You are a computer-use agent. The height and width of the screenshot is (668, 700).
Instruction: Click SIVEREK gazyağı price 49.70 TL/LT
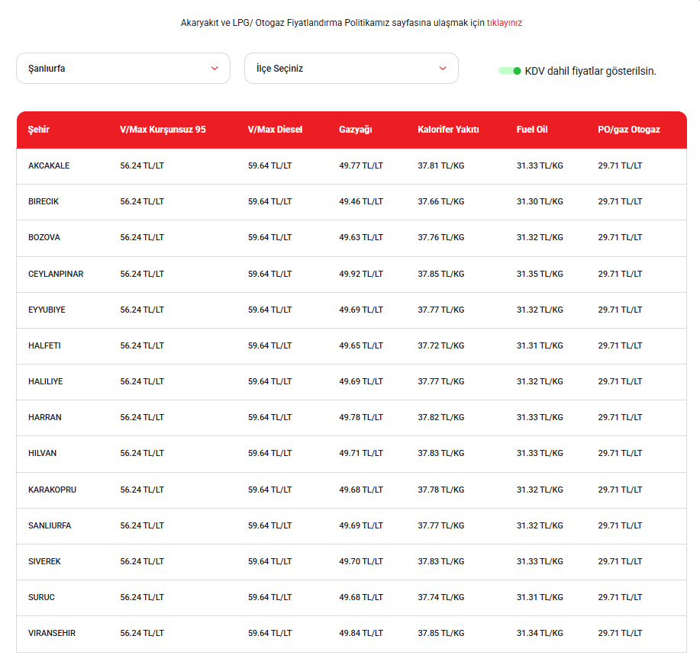pos(361,561)
